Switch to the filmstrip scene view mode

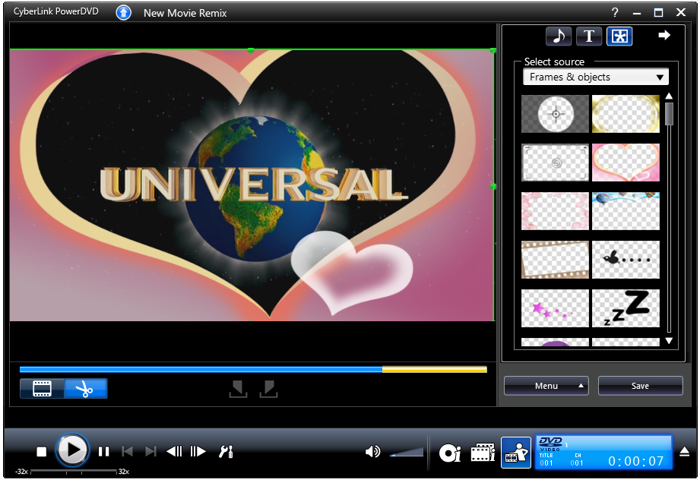pyautogui.click(x=42, y=389)
